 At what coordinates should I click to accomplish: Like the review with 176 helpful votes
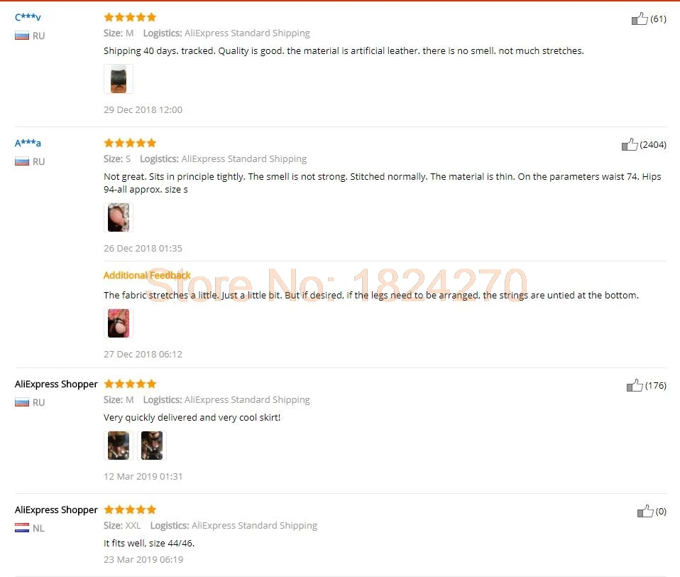coord(635,385)
